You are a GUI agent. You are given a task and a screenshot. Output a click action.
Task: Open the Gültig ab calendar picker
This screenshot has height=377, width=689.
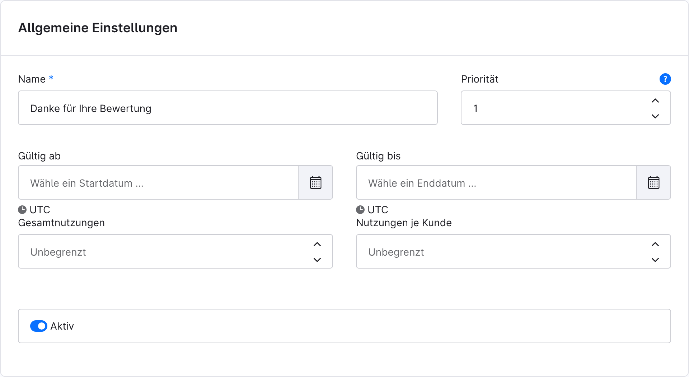click(x=316, y=182)
